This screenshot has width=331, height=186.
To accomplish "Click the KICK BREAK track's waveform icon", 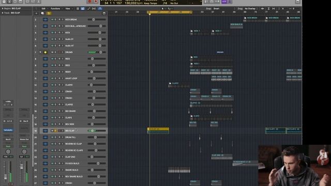I will pos(45,20).
